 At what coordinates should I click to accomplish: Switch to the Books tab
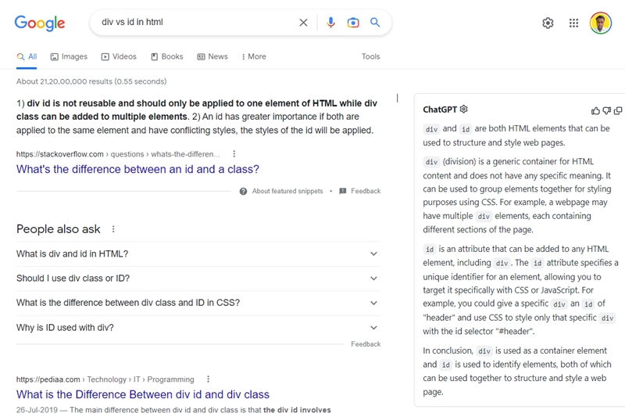[x=167, y=56]
